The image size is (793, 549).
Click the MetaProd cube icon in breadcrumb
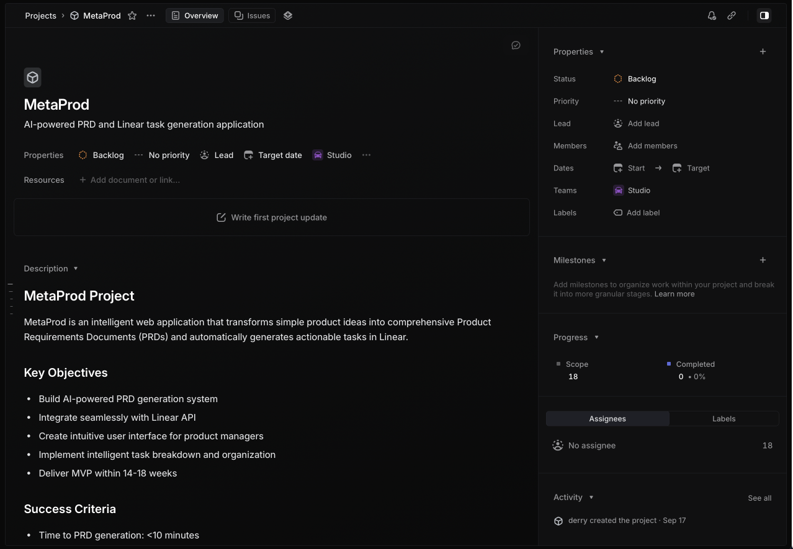tap(74, 15)
